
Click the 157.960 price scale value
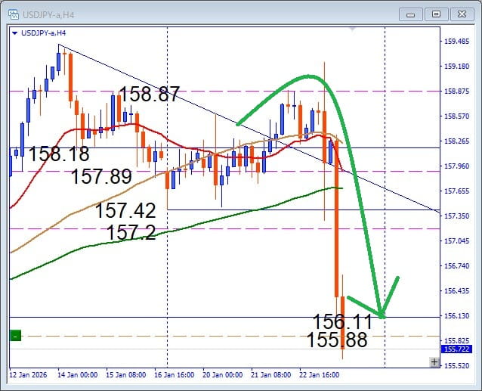(x=457, y=166)
